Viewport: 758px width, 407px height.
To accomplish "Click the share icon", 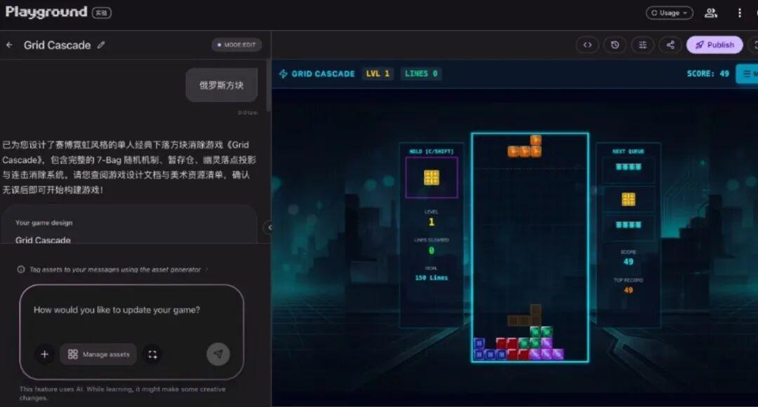I will pos(670,45).
